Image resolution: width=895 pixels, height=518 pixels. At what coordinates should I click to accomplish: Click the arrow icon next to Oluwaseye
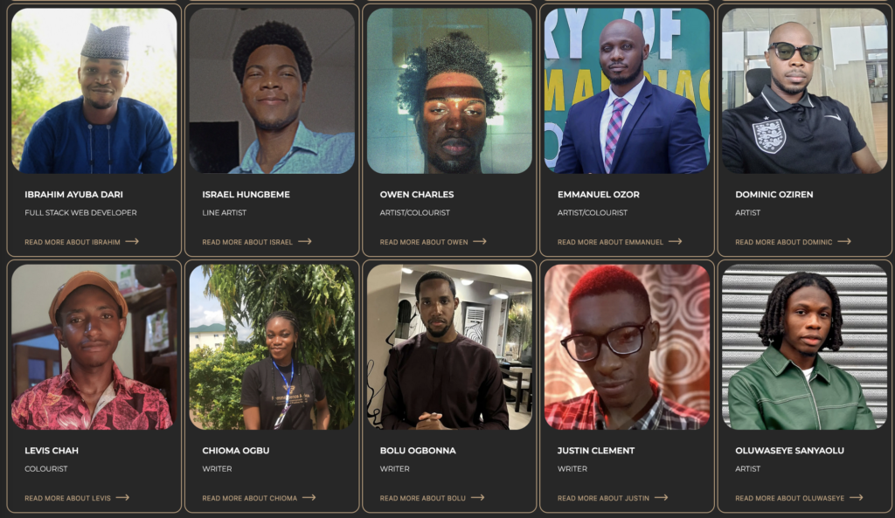pos(856,498)
